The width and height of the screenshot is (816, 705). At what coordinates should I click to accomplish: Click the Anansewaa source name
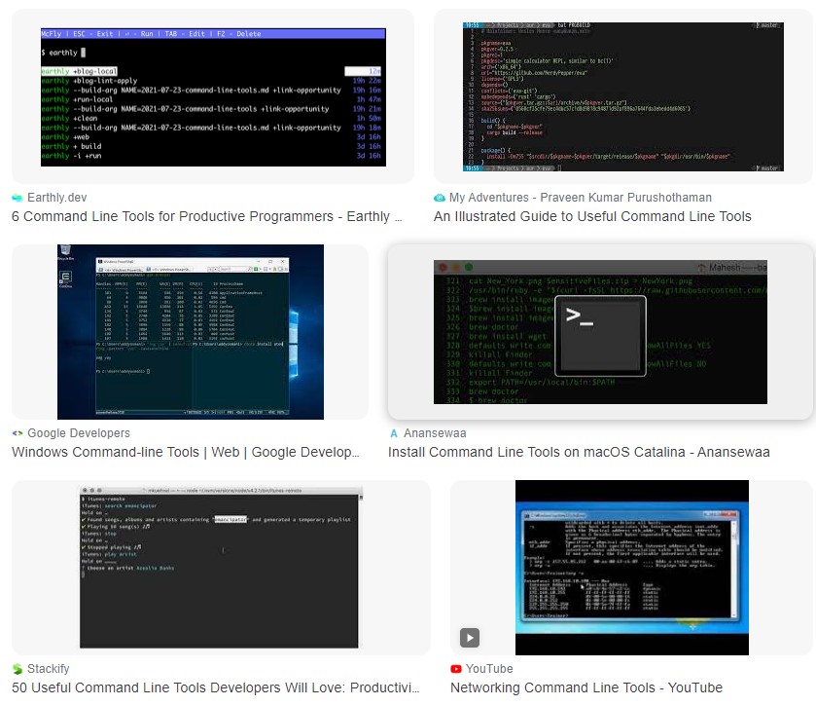pyautogui.click(x=435, y=433)
